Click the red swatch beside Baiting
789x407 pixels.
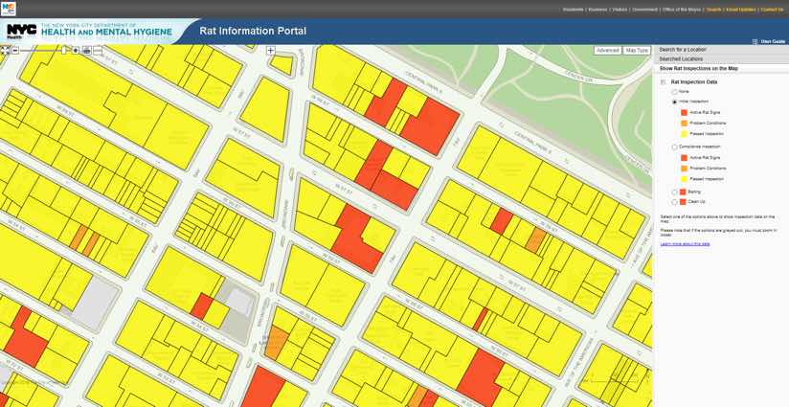point(683,192)
